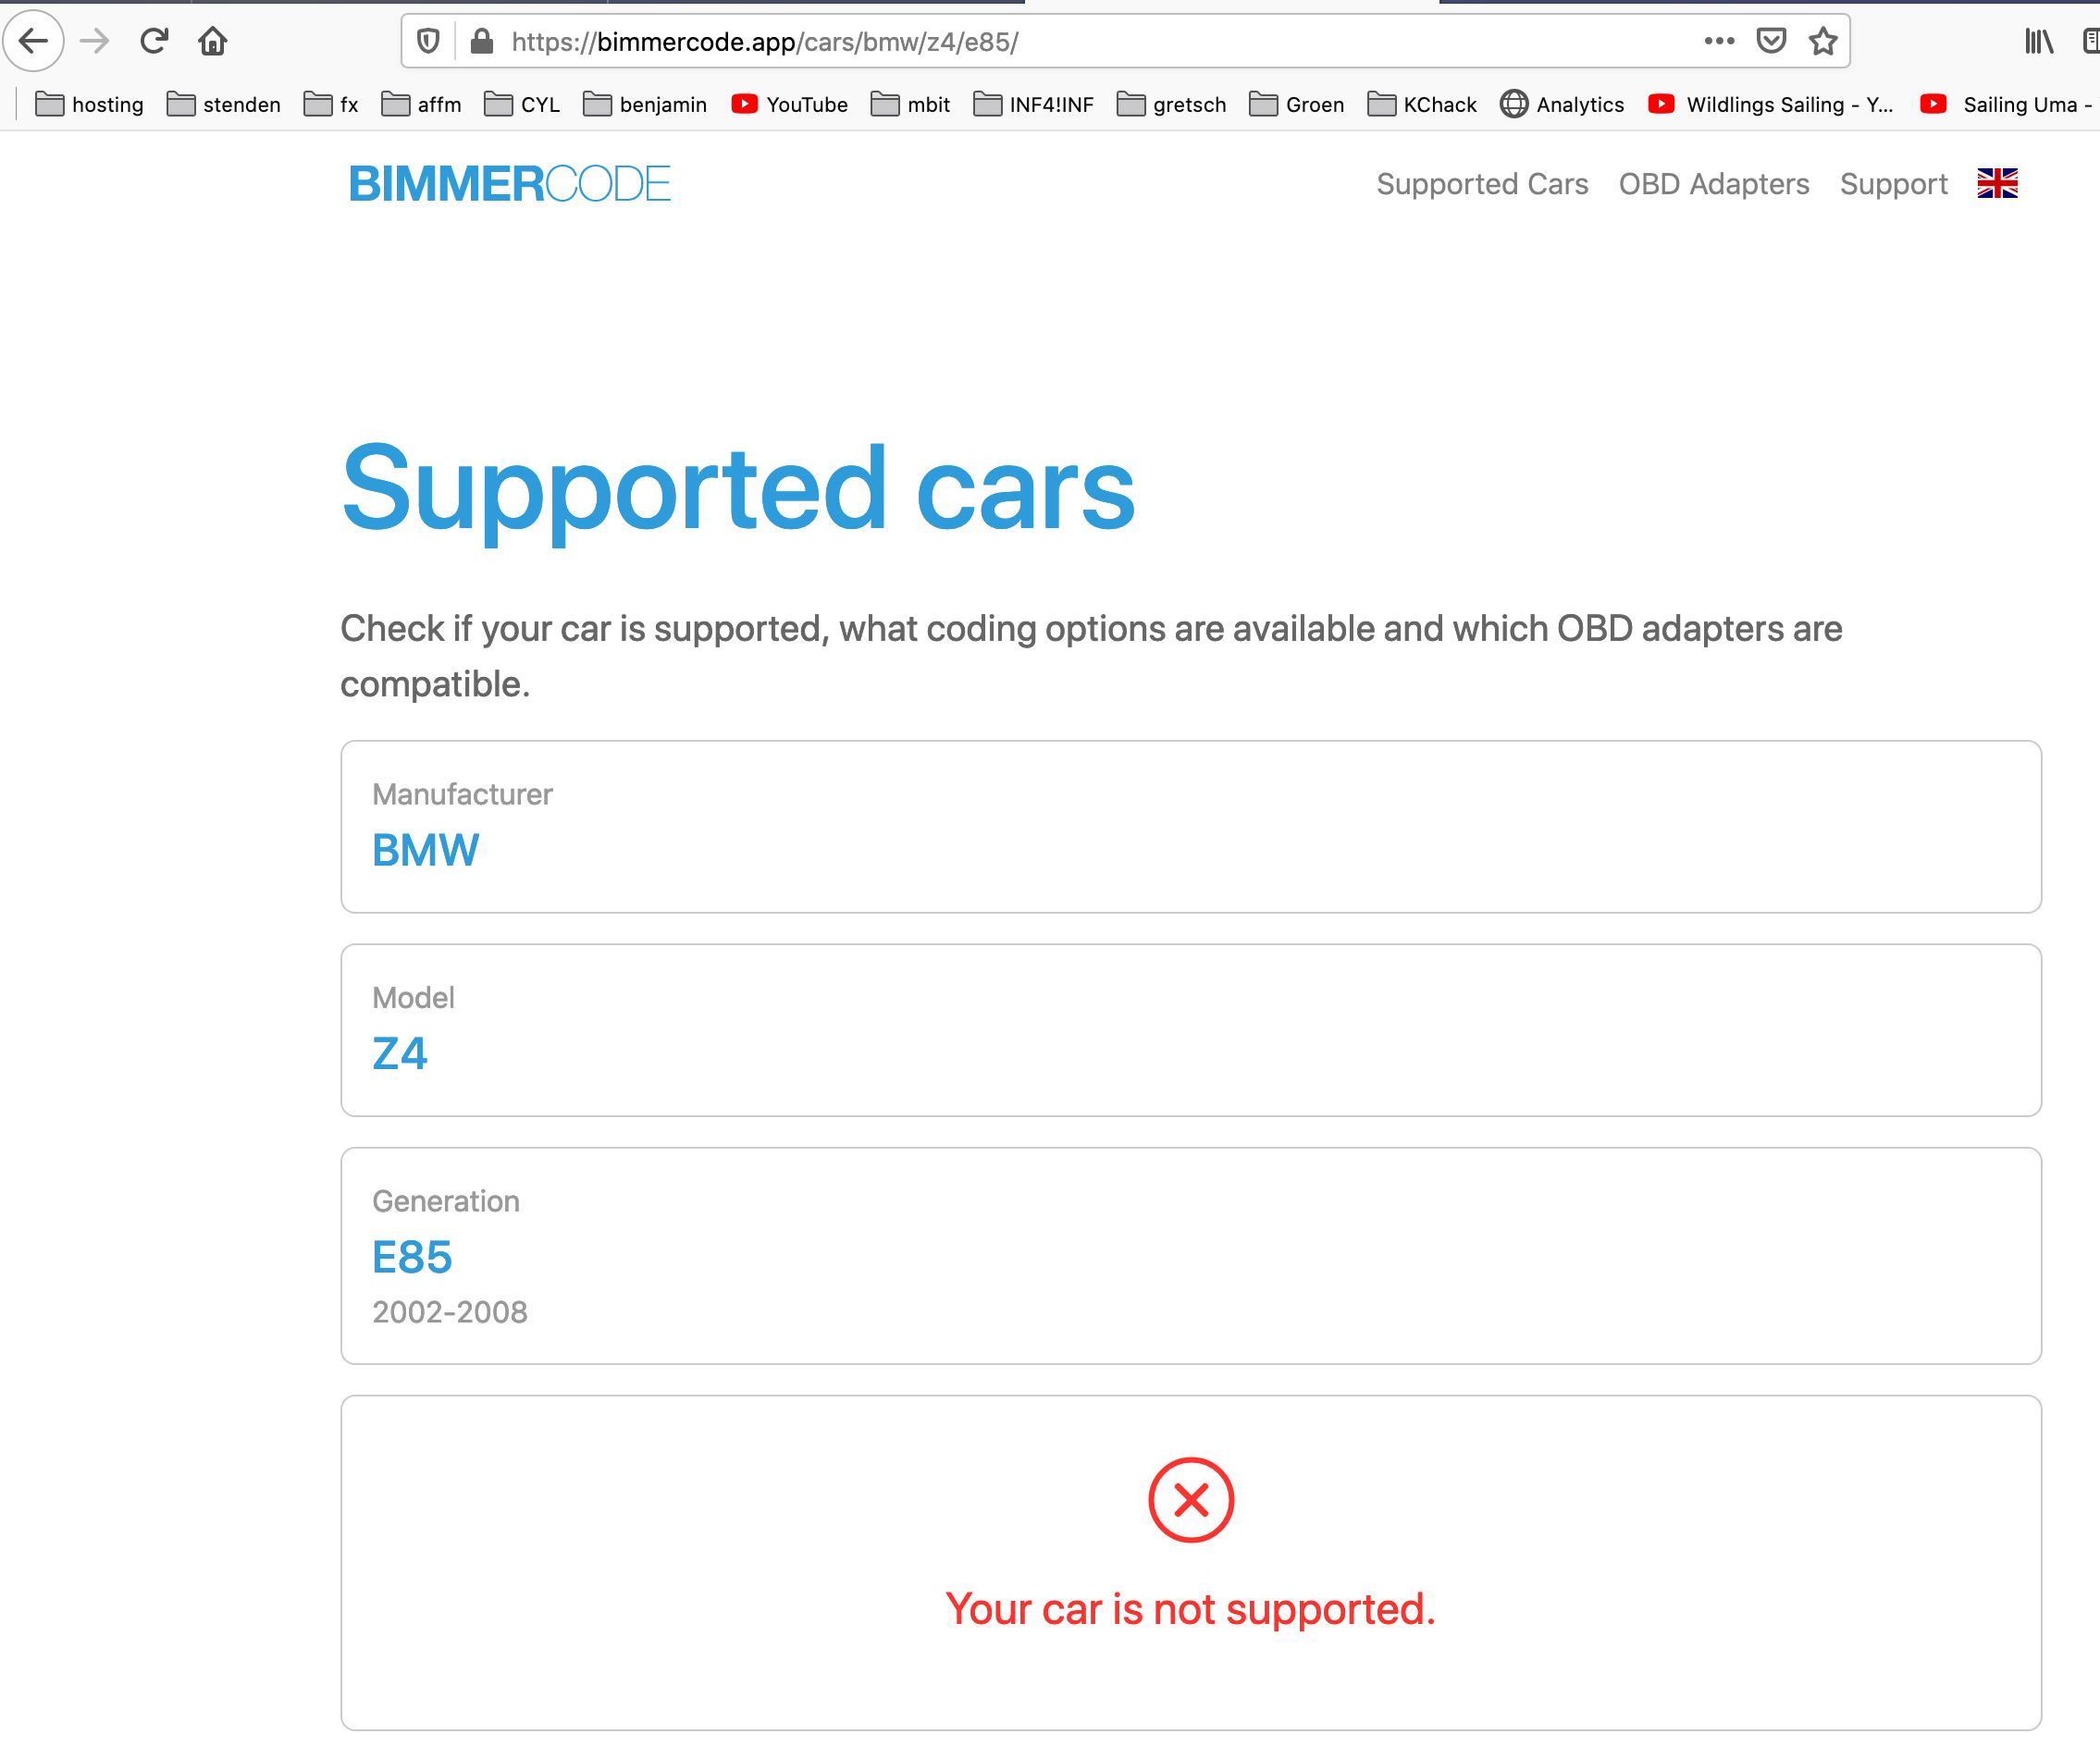Image resolution: width=2100 pixels, height=1759 pixels.
Task: Open the browser home page
Action: pos(213,41)
